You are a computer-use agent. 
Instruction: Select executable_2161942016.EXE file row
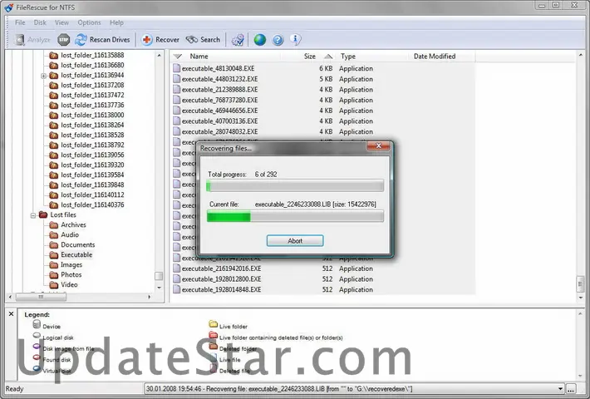[323, 268]
